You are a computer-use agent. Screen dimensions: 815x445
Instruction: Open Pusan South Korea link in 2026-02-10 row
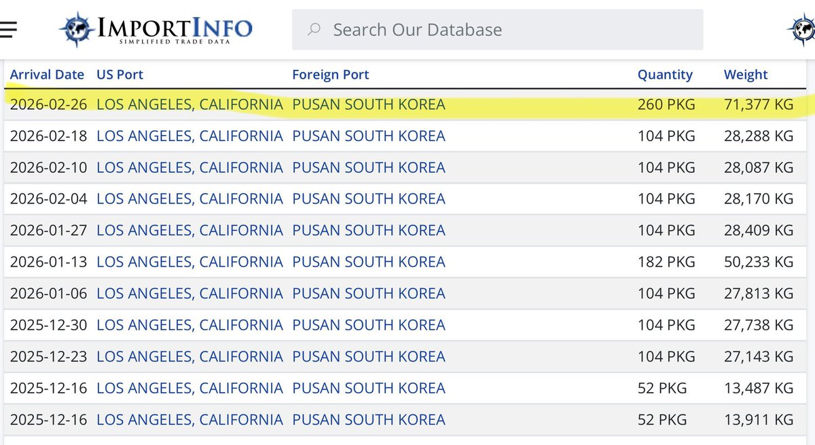(369, 168)
